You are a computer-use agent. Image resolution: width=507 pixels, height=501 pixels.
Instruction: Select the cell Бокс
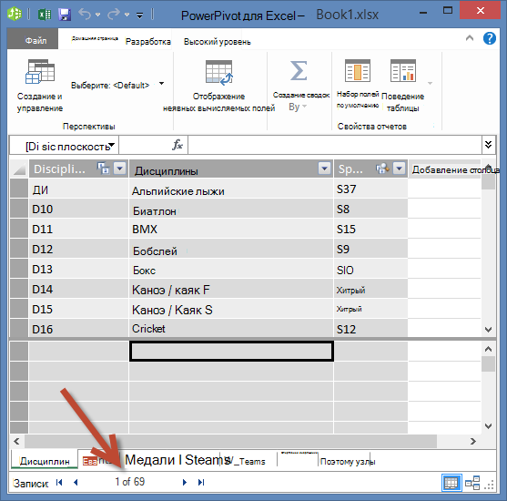[x=231, y=270]
